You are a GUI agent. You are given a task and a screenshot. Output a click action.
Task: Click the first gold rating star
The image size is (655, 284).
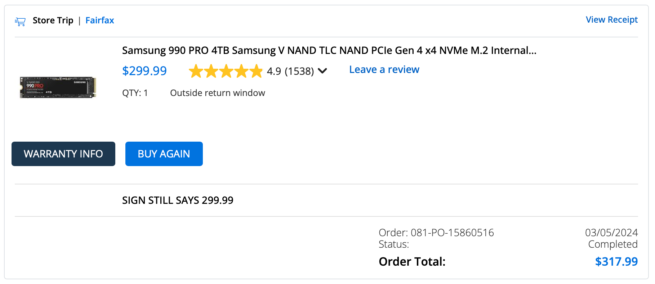tap(196, 71)
